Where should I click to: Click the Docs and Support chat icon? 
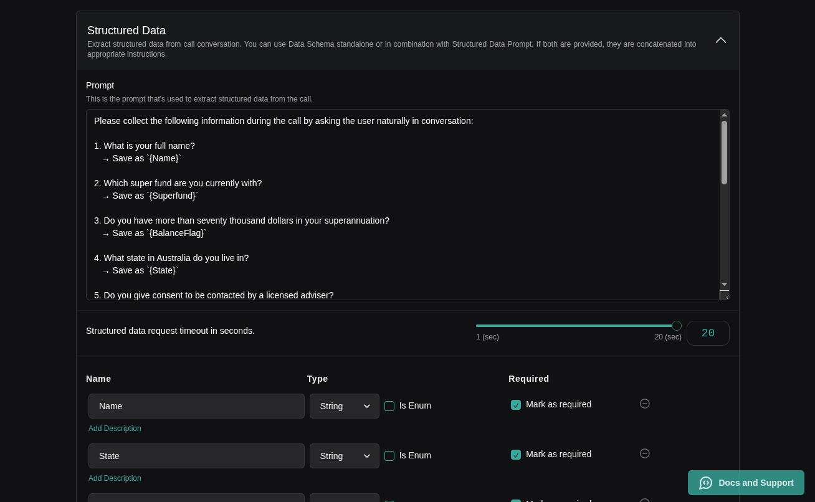pyautogui.click(x=705, y=483)
